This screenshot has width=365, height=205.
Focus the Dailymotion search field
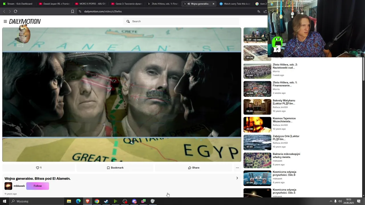click(181, 21)
